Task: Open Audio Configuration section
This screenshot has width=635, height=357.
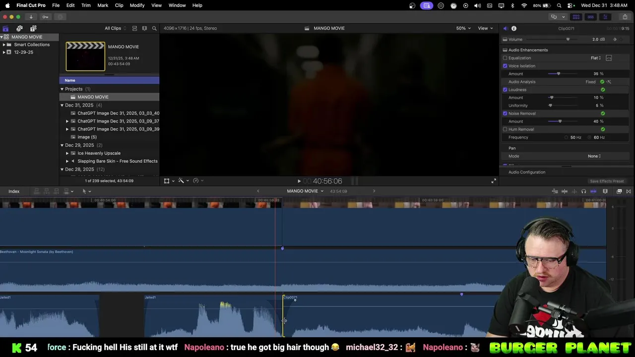Action: click(x=527, y=172)
